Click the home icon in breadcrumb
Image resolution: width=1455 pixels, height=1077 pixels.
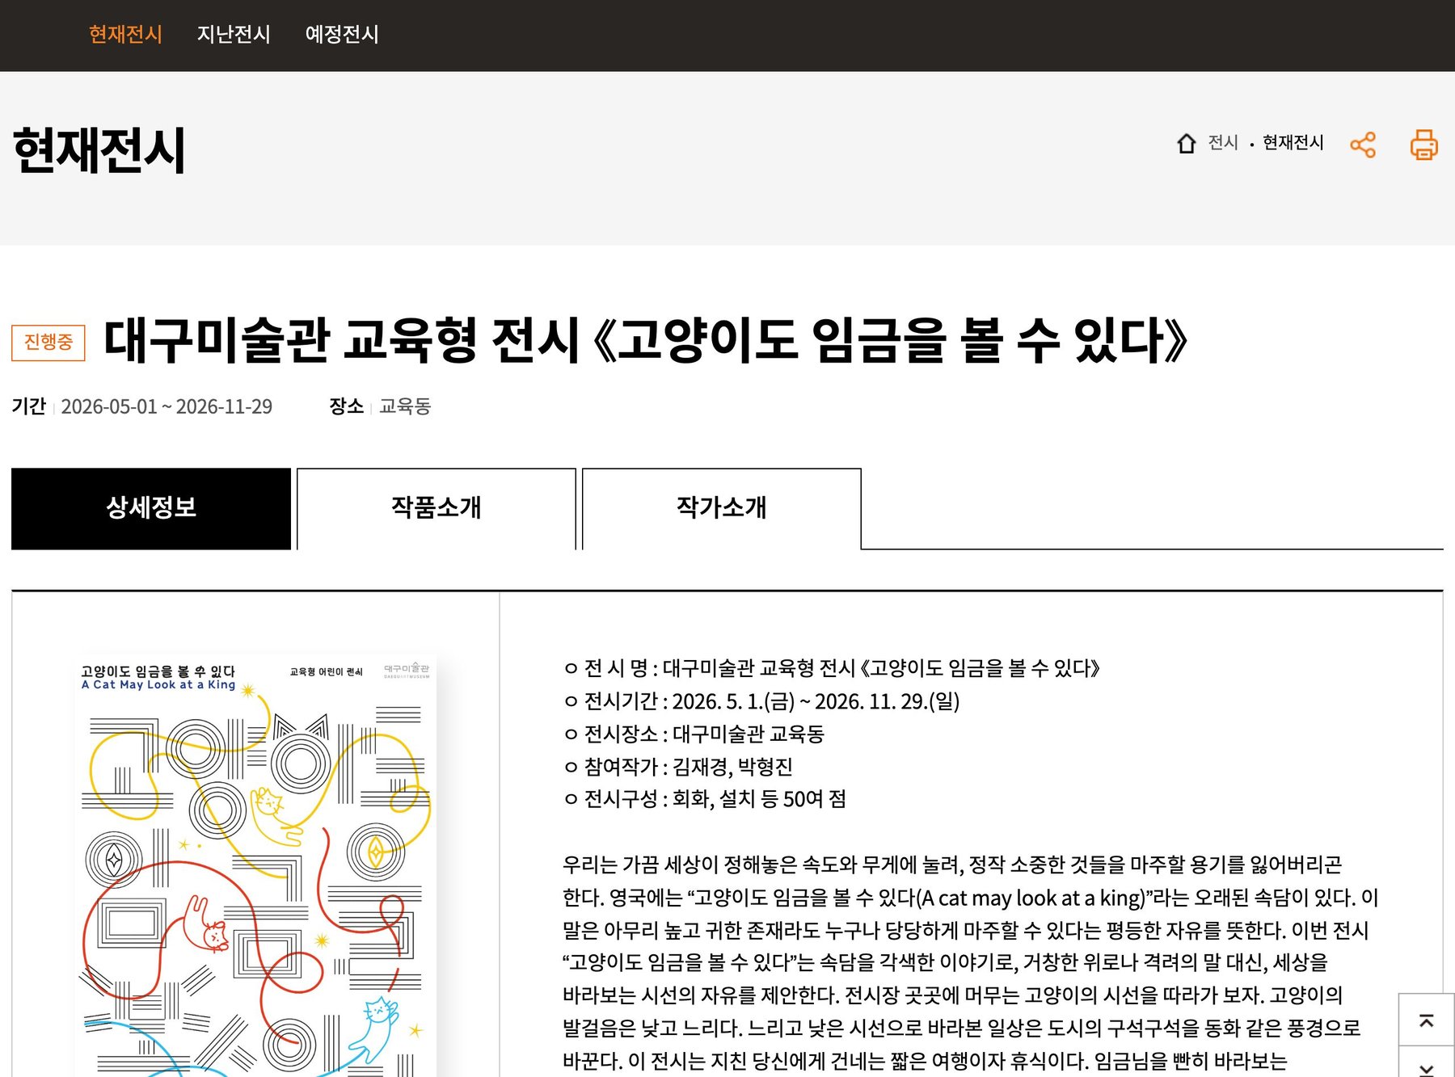coord(1186,143)
